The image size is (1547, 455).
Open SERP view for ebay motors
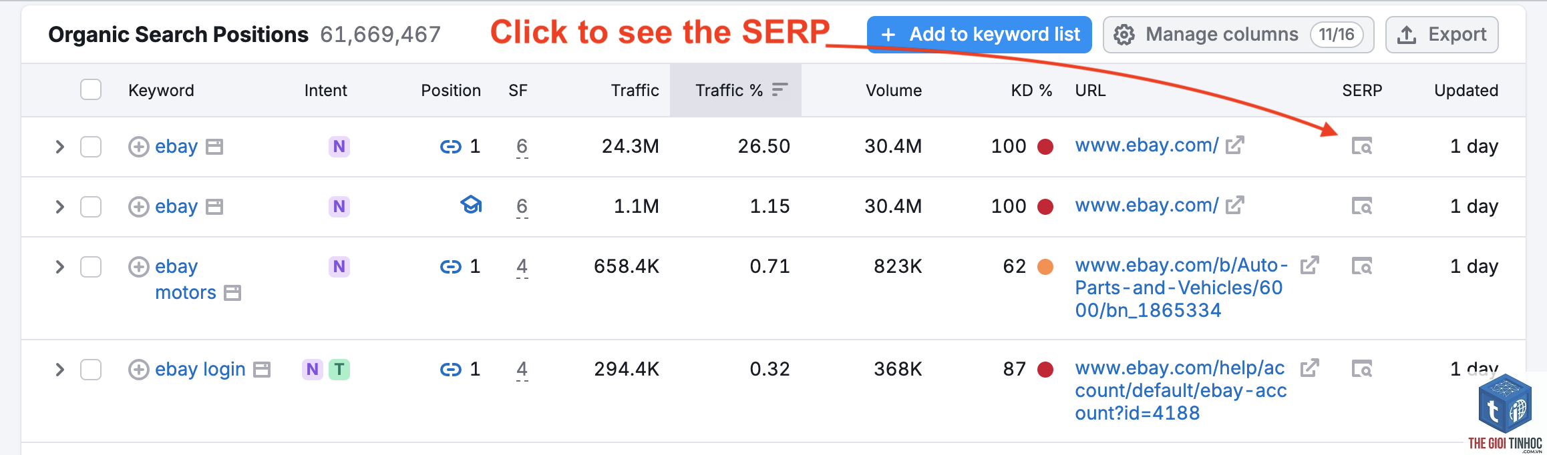pos(1362,266)
